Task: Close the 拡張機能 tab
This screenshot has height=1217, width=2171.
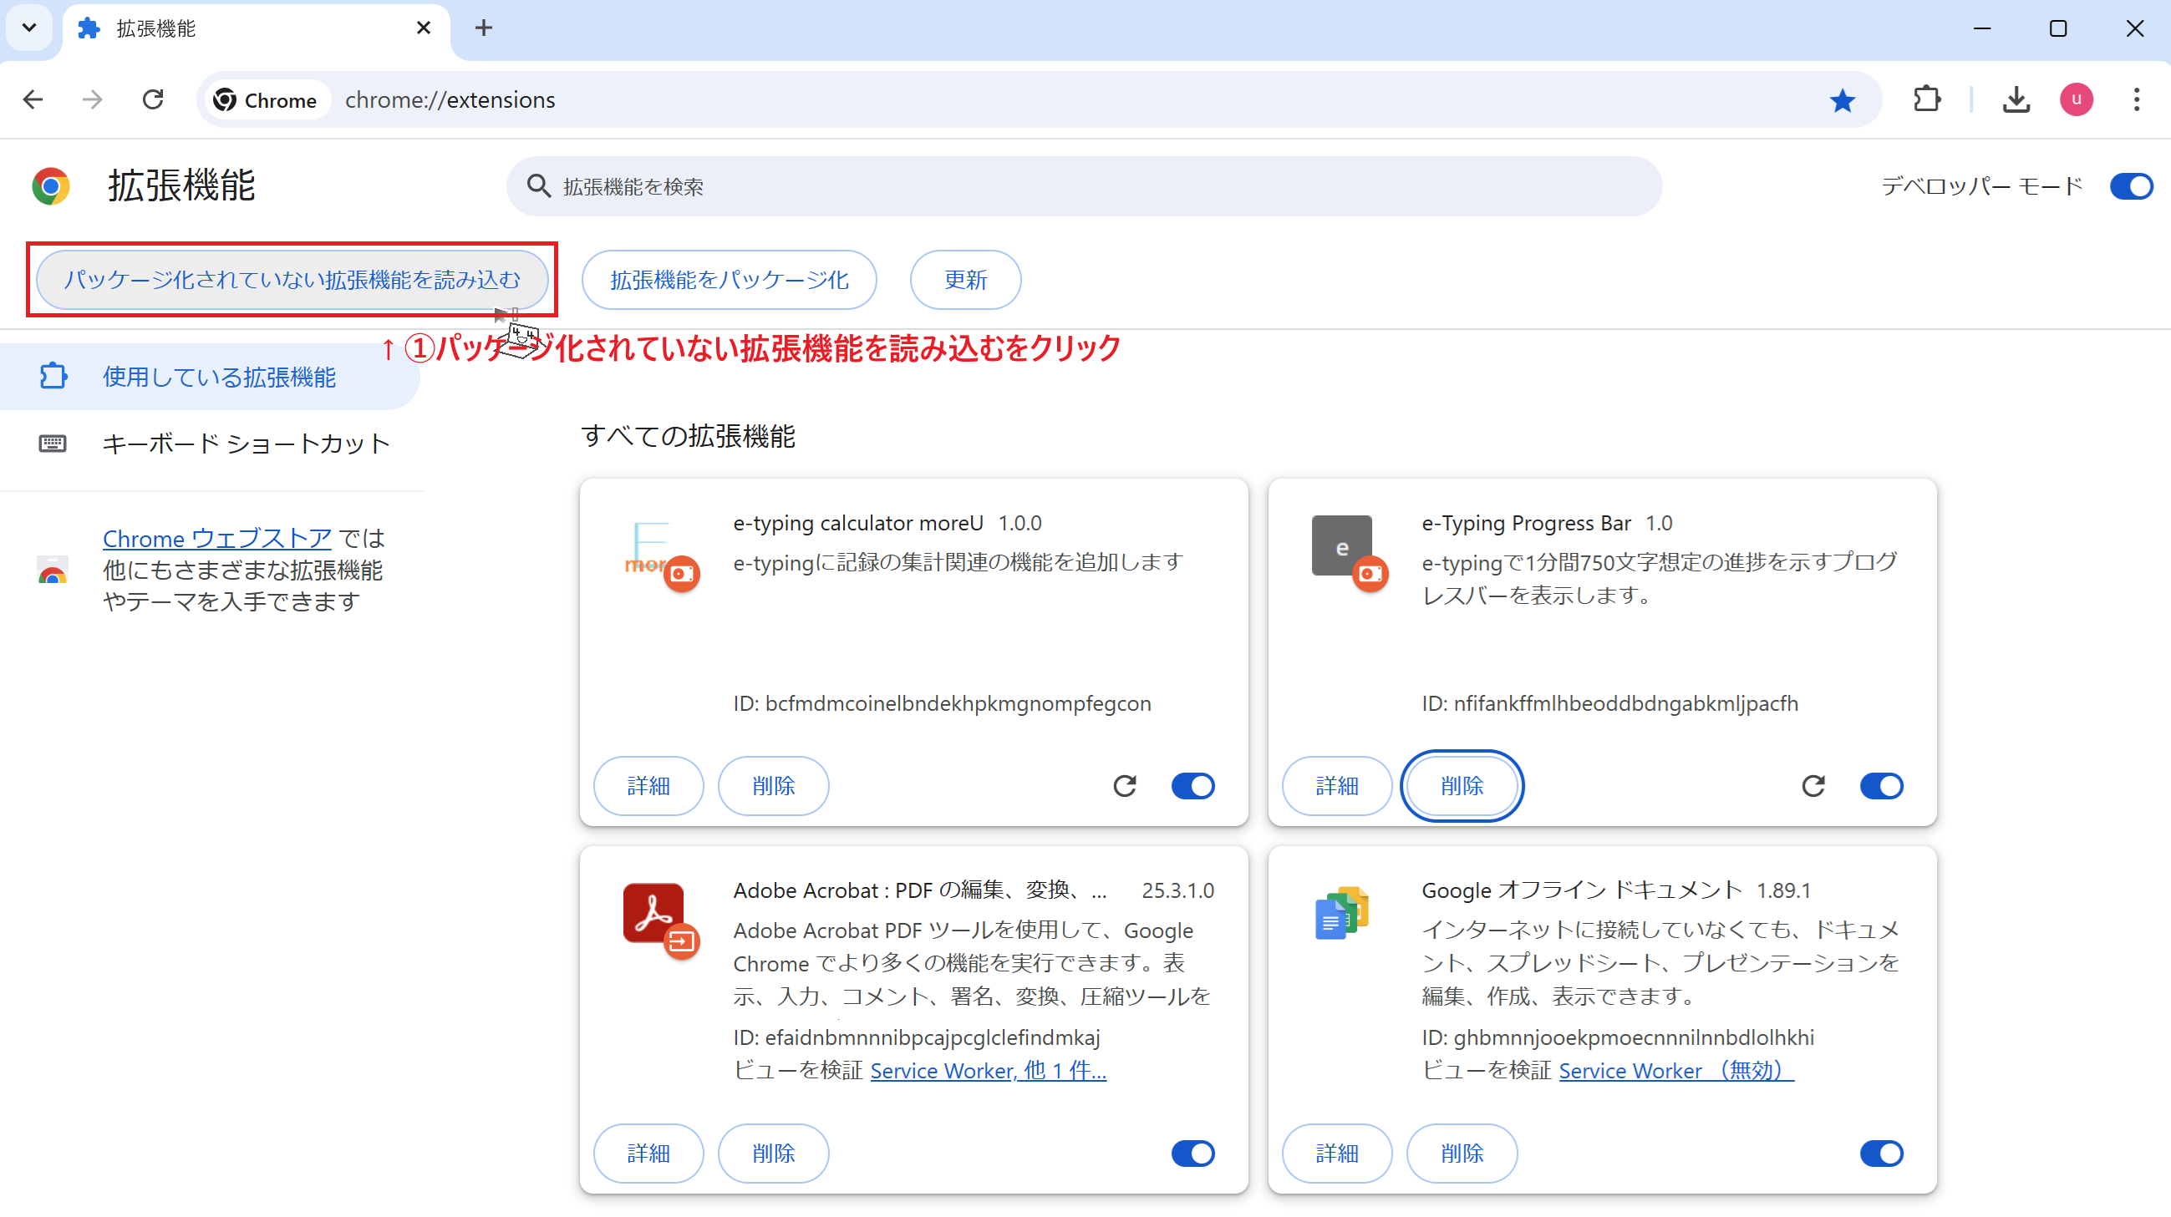Action: (x=424, y=28)
